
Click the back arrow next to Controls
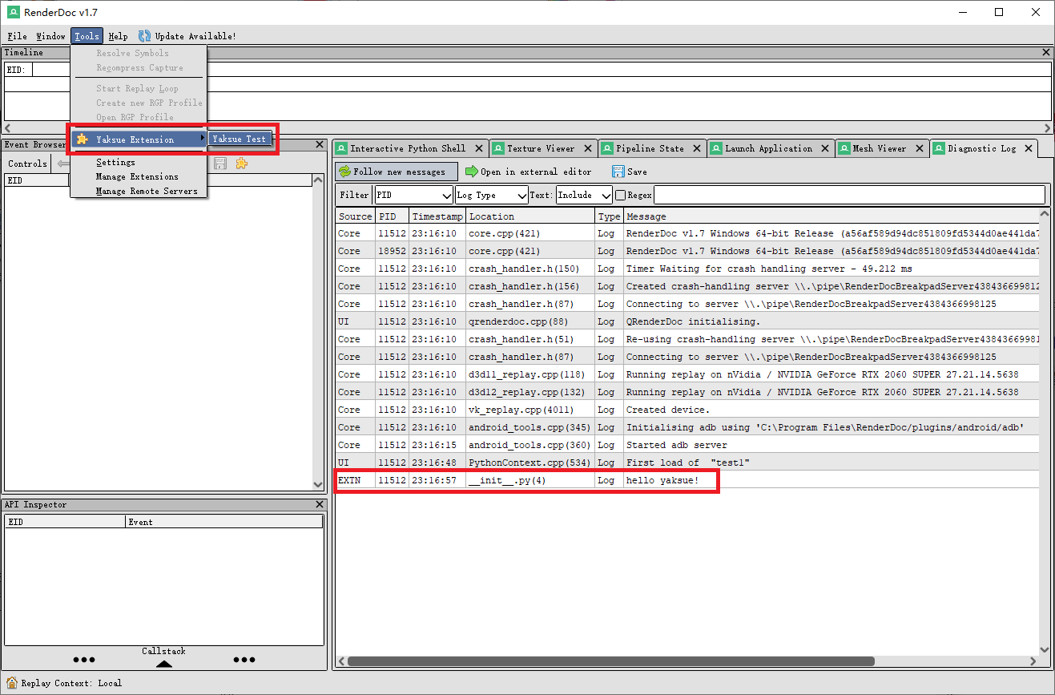tap(63, 163)
